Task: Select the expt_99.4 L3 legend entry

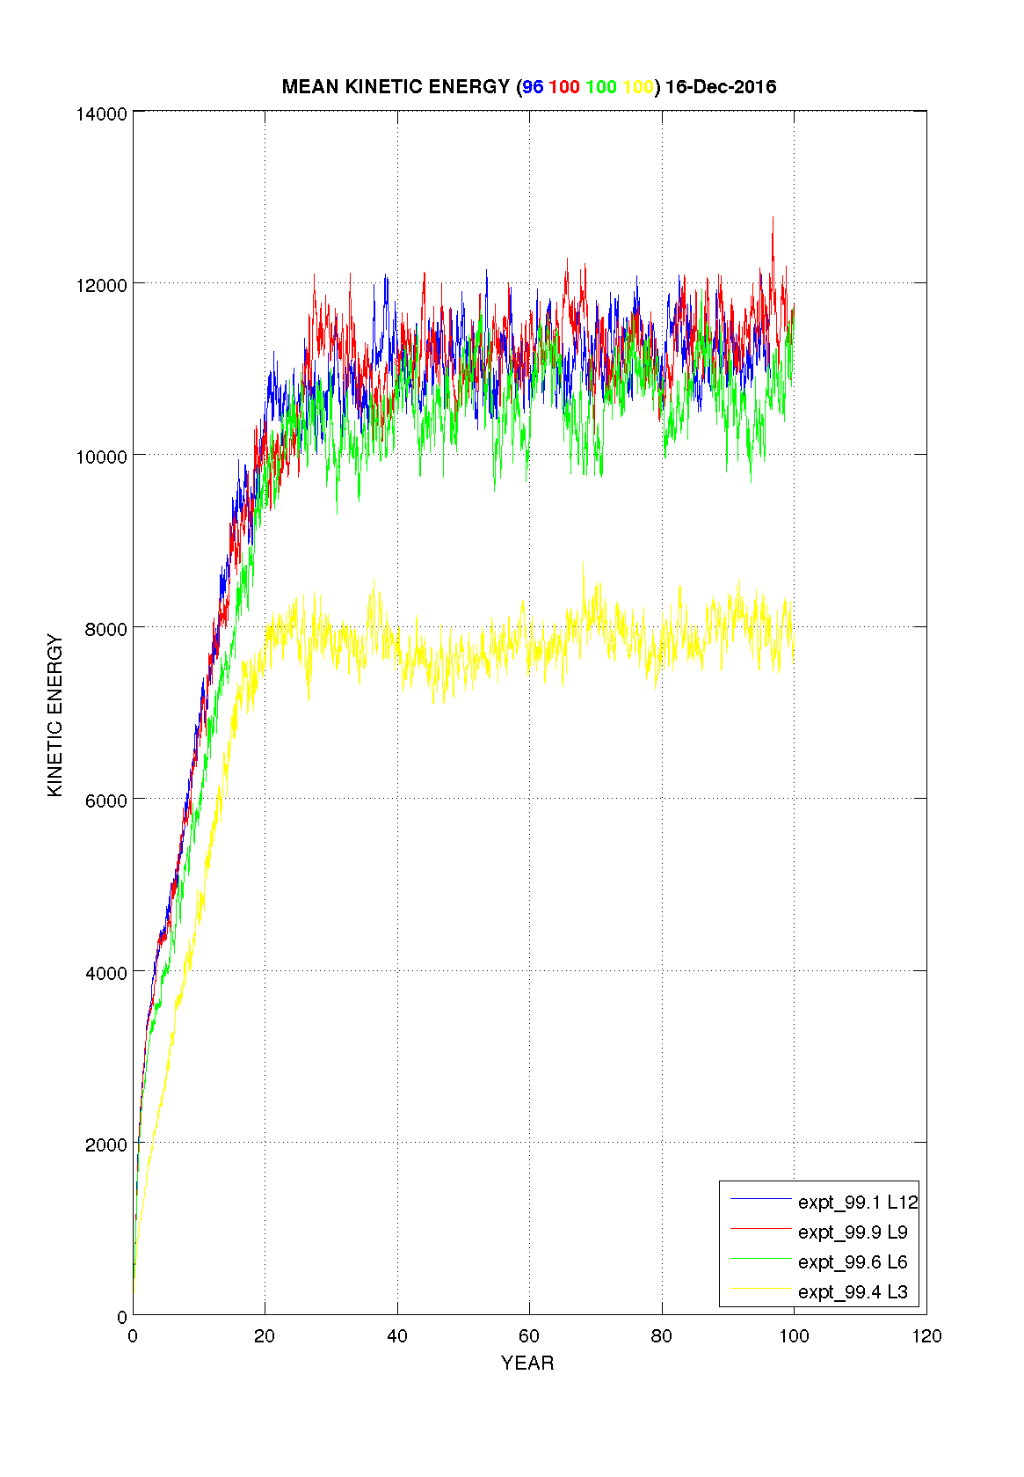Action: coord(852,1291)
